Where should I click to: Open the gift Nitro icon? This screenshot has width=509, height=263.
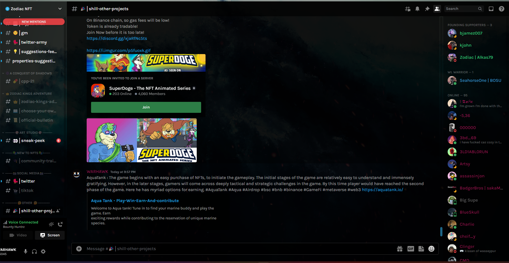[x=400, y=249]
